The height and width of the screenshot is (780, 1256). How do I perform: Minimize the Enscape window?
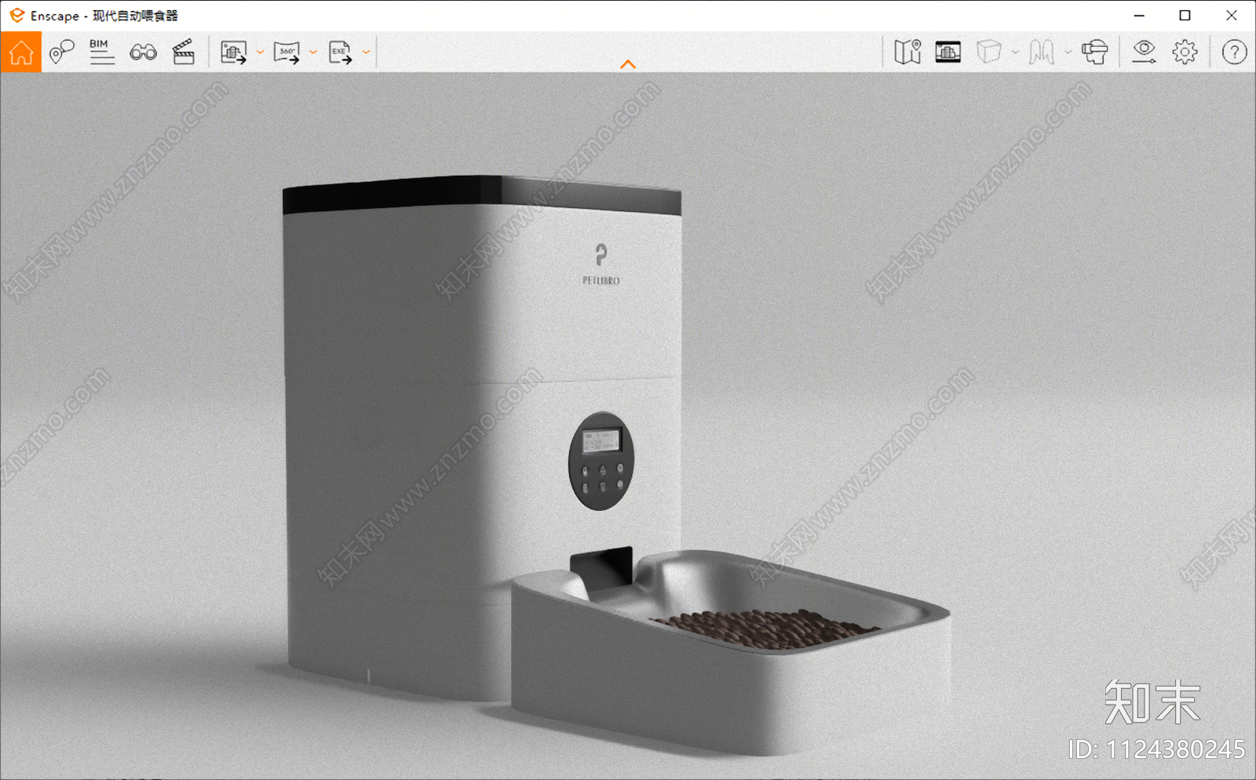click(1139, 16)
